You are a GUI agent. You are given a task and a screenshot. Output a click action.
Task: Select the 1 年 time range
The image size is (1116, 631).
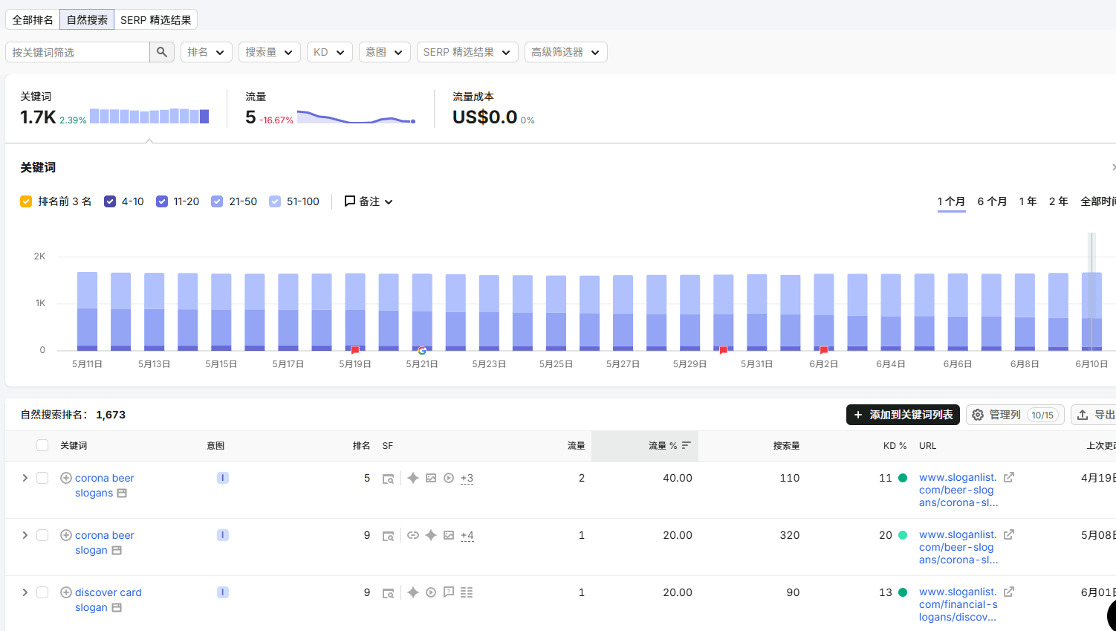1028,201
